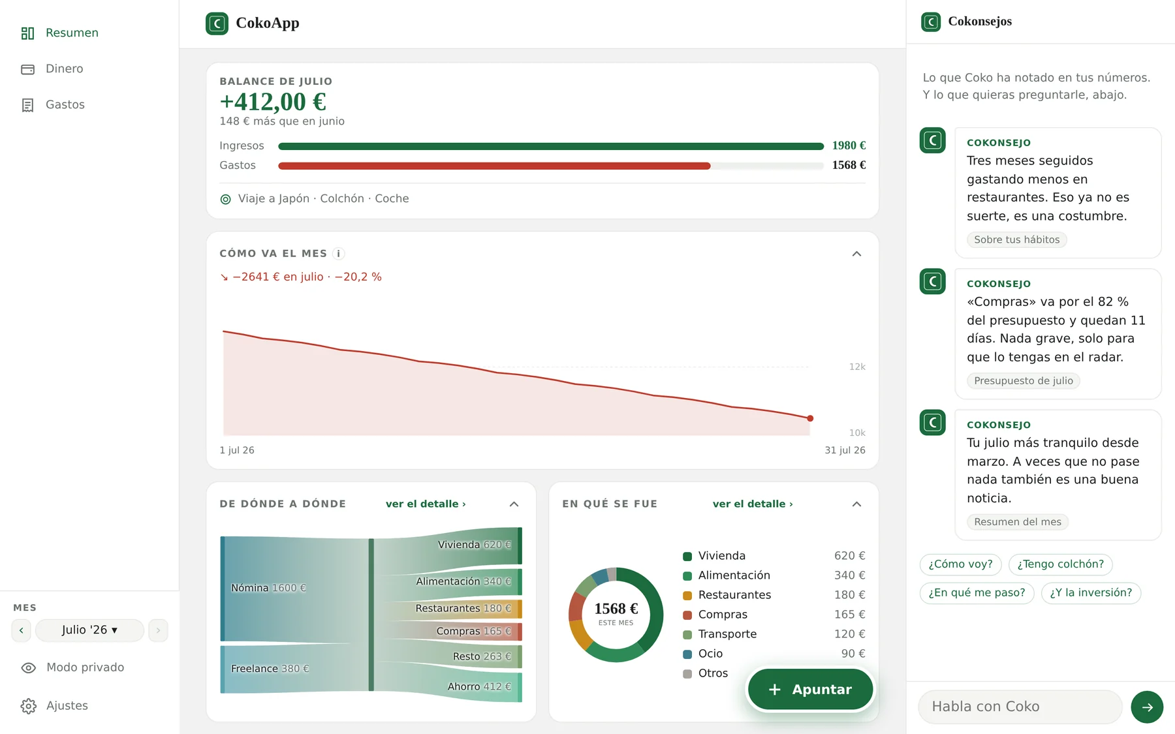Image resolution: width=1175 pixels, height=734 pixels.
Task: Open ver el detalle for En qué se fue
Action: (x=753, y=504)
